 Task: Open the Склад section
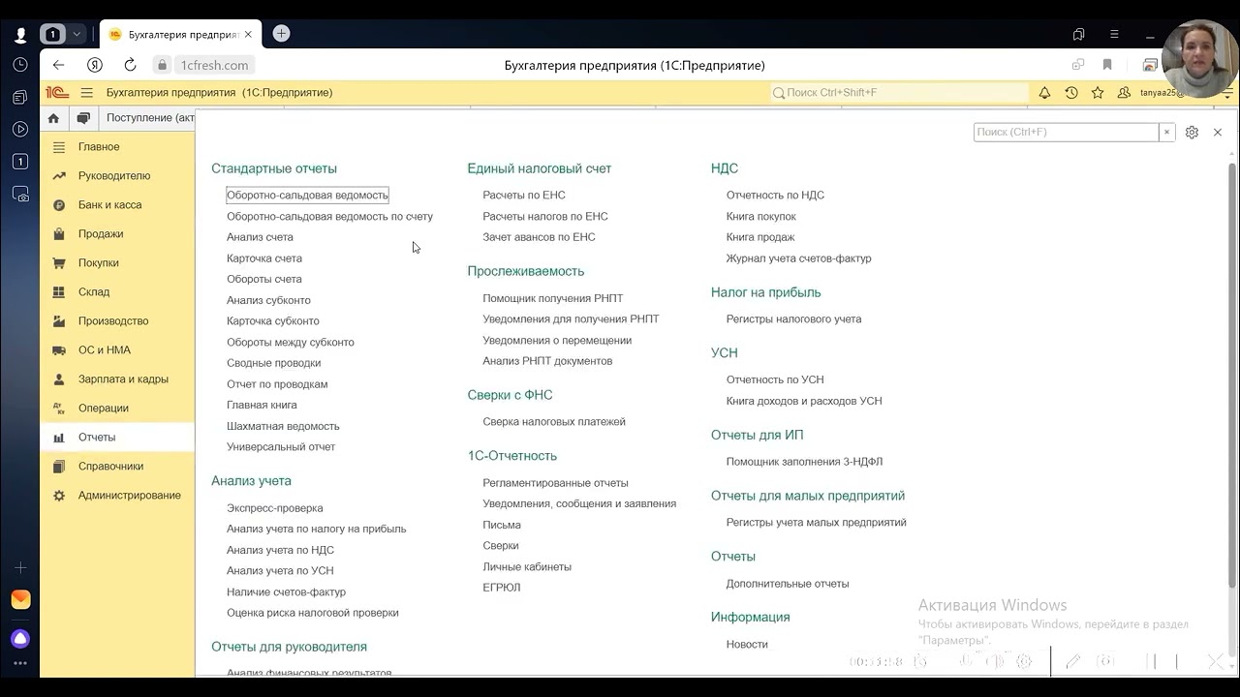[x=117, y=292]
